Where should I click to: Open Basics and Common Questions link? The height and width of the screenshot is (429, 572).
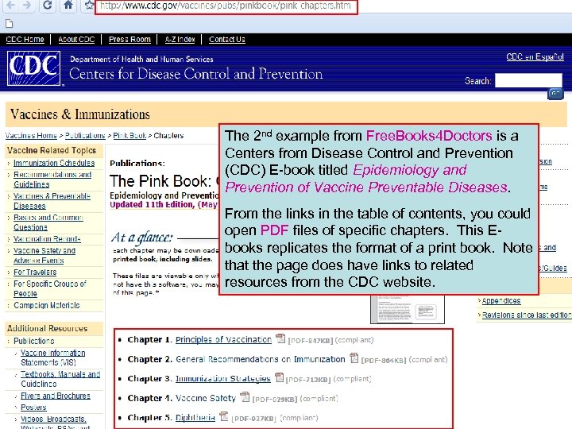click(48, 222)
